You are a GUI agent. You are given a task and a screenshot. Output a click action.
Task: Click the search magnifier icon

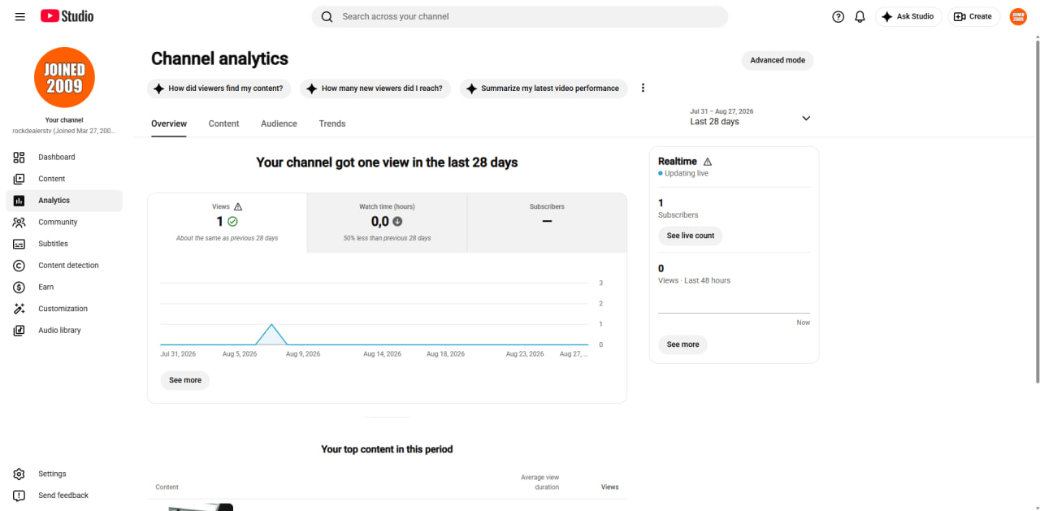(x=327, y=16)
